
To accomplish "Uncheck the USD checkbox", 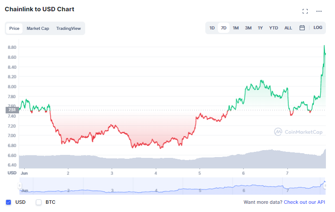I will (9, 202).
